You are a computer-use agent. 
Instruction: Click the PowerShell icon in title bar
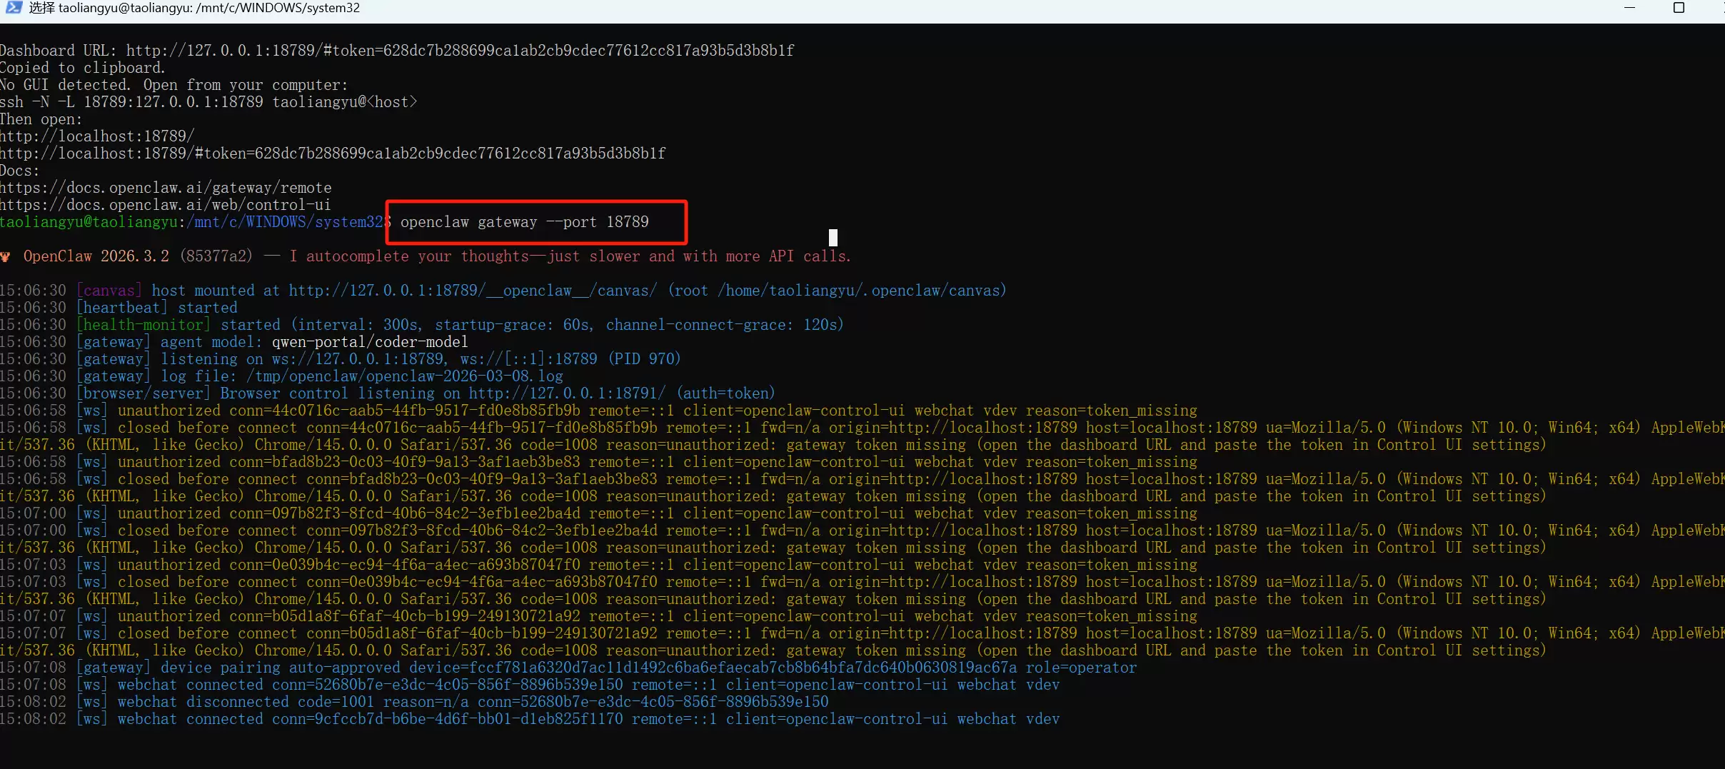14,8
